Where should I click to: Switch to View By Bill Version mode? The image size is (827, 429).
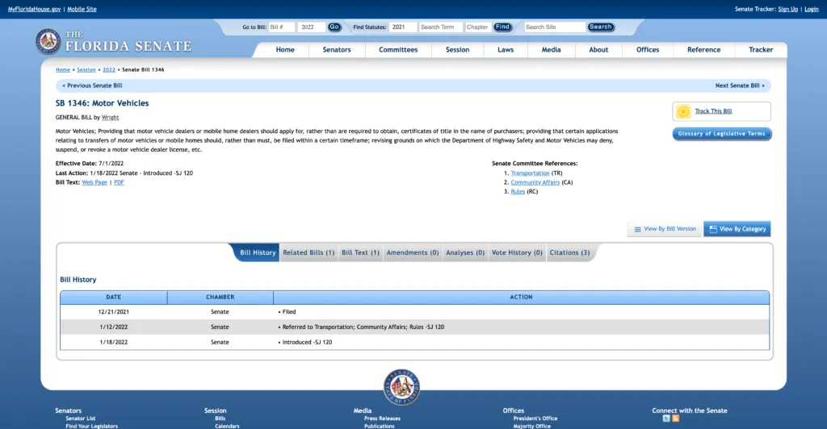(x=665, y=229)
